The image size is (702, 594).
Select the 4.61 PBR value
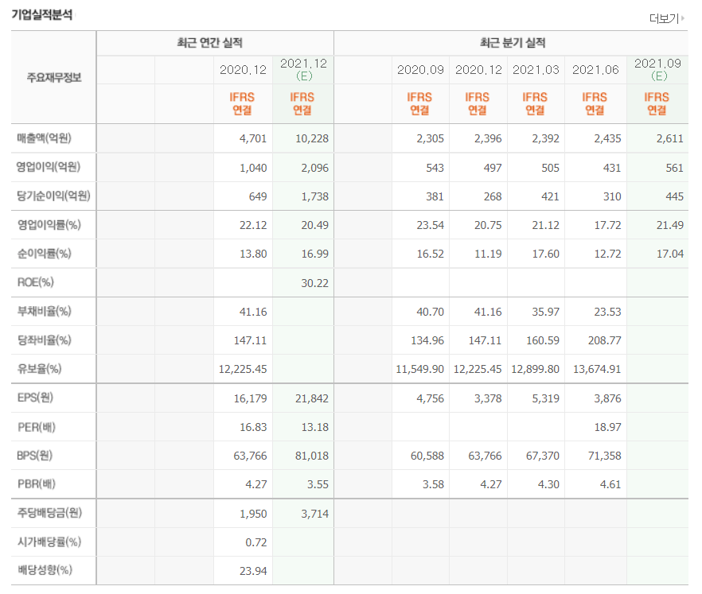pyautogui.click(x=610, y=484)
